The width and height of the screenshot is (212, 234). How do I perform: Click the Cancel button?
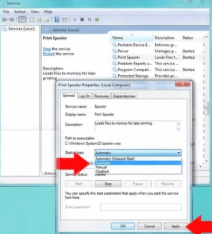tap(149, 226)
